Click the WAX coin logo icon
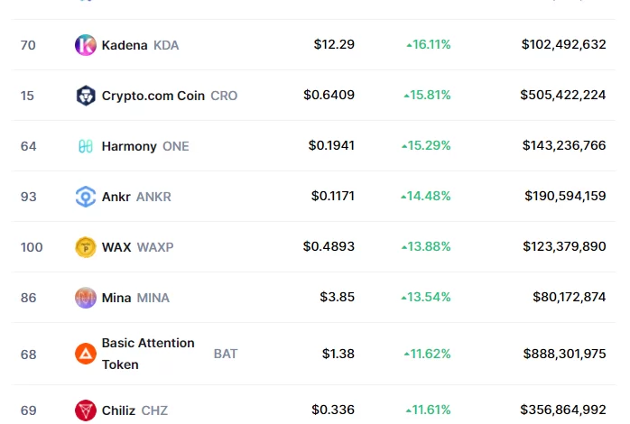This screenshot has width=630, height=424. tap(86, 247)
